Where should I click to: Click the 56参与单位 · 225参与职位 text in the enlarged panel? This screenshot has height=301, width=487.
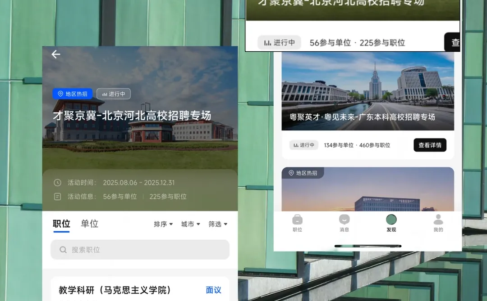(357, 43)
